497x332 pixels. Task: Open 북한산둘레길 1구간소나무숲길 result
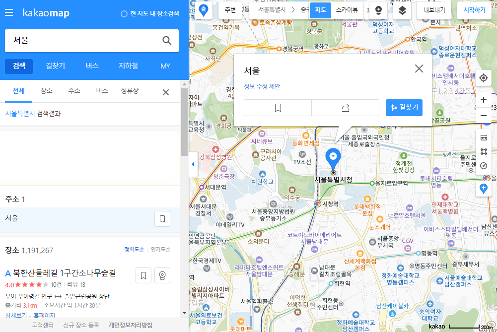[x=64, y=273]
